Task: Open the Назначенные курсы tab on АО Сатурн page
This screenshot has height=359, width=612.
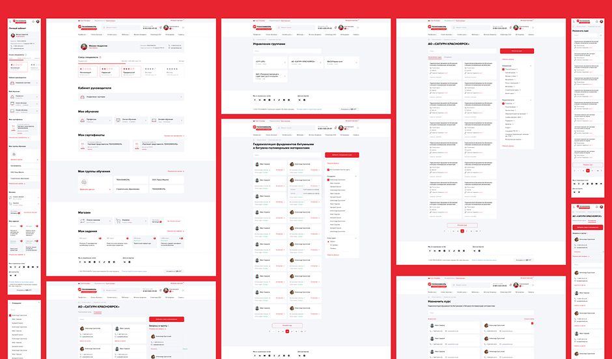Action: [434, 57]
